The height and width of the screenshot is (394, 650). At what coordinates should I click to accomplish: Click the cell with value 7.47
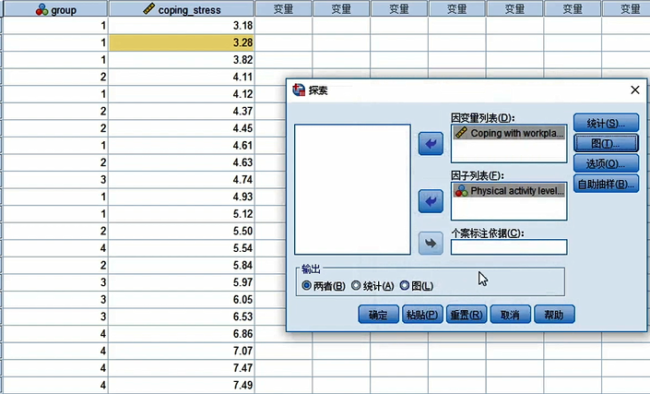click(x=182, y=368)
